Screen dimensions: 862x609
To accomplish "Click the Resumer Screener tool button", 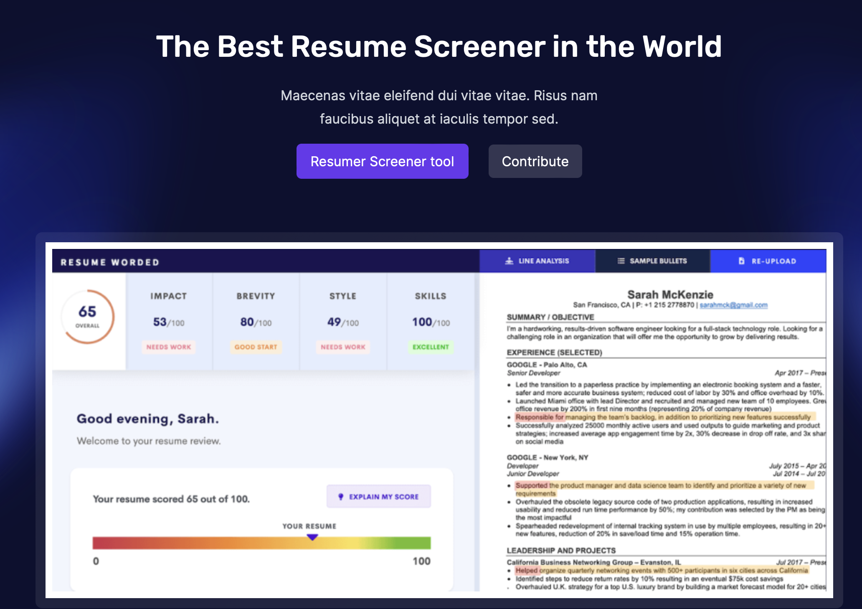I will pos(382,161).
